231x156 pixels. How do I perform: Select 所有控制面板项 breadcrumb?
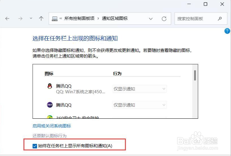79,18
